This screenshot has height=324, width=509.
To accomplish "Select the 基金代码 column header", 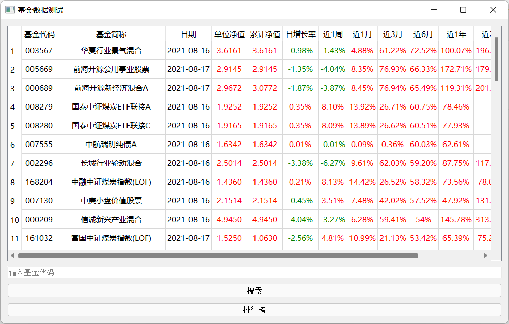I will point(39,34).
